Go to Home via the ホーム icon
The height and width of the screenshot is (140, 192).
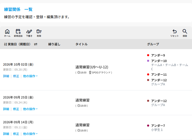[x=7, y=33]
